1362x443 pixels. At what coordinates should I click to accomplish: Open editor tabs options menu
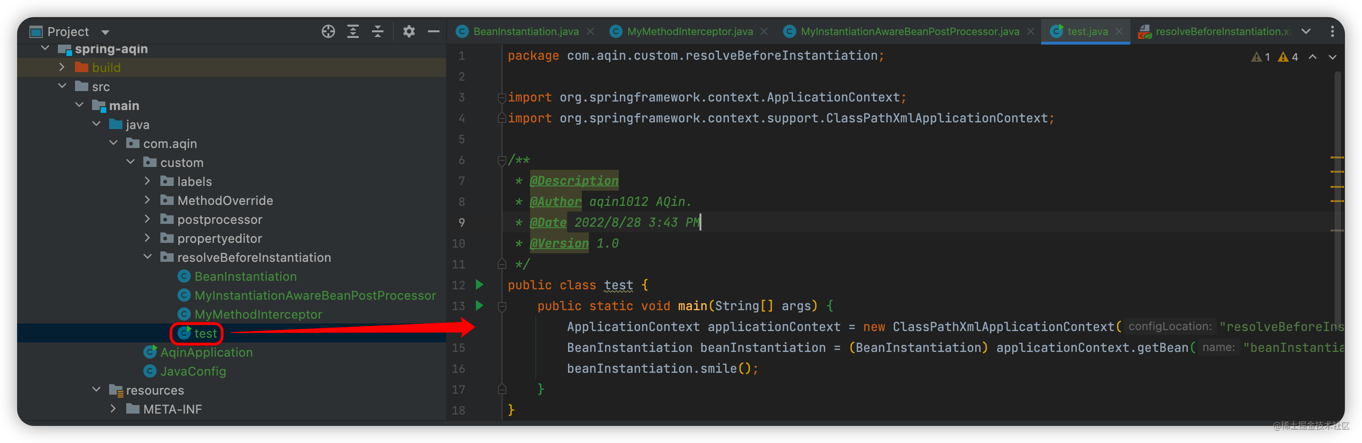1333,32
